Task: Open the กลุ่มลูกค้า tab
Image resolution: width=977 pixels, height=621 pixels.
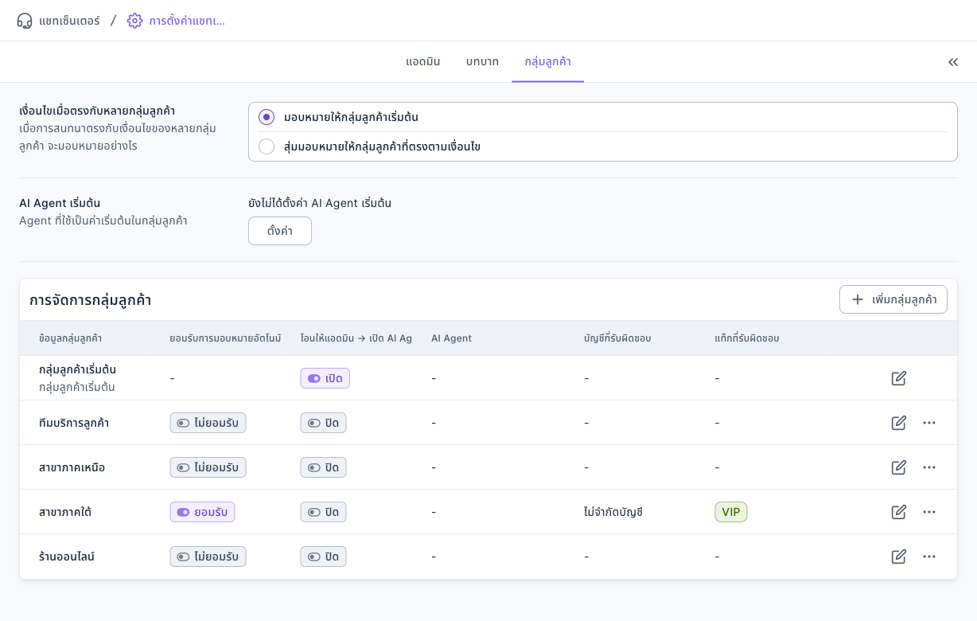Action: pos(548,62)
